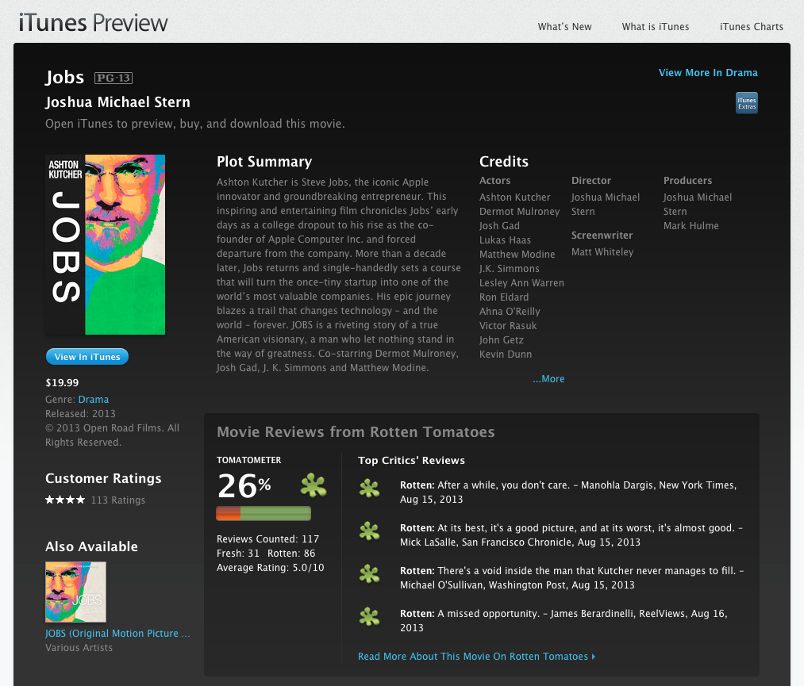The image size is (804, 686).
Task: Click splat icon beside Michael O'Sullivan review
Action: (369, 574)
